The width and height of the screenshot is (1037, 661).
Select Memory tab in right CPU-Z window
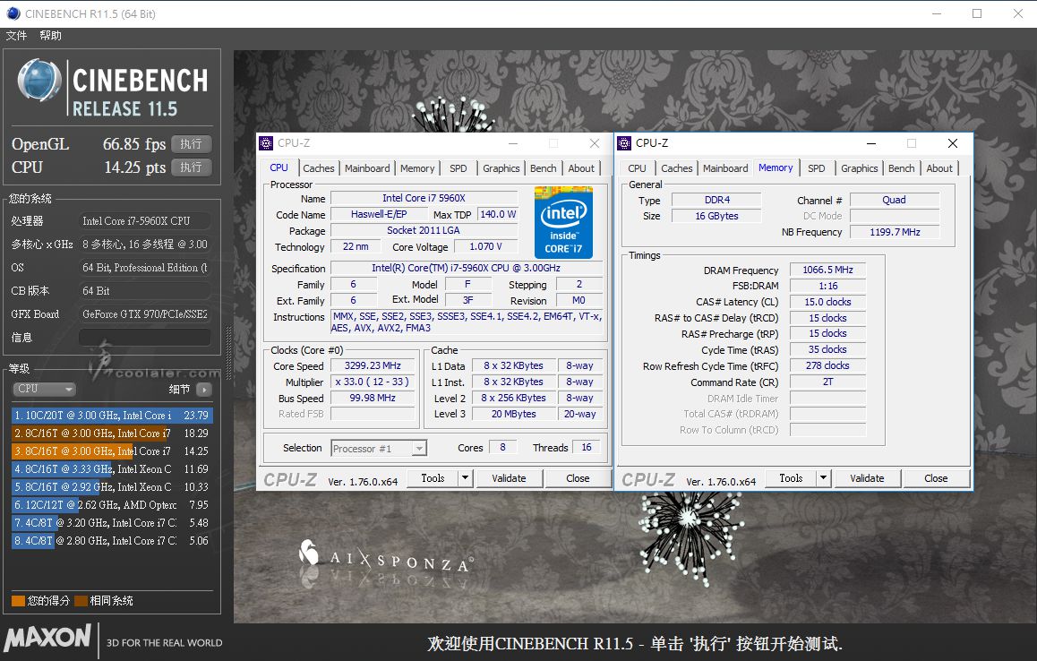click(776, 168)
